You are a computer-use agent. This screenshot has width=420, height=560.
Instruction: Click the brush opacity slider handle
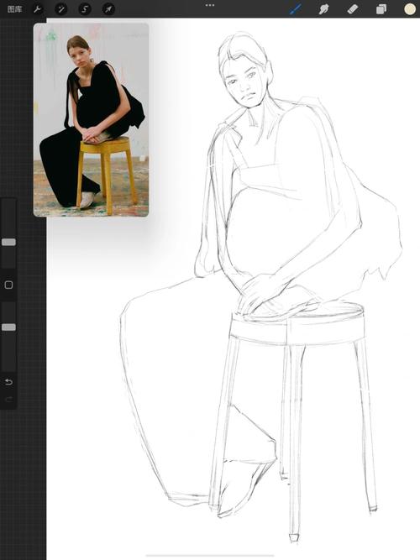pos(8,327)
